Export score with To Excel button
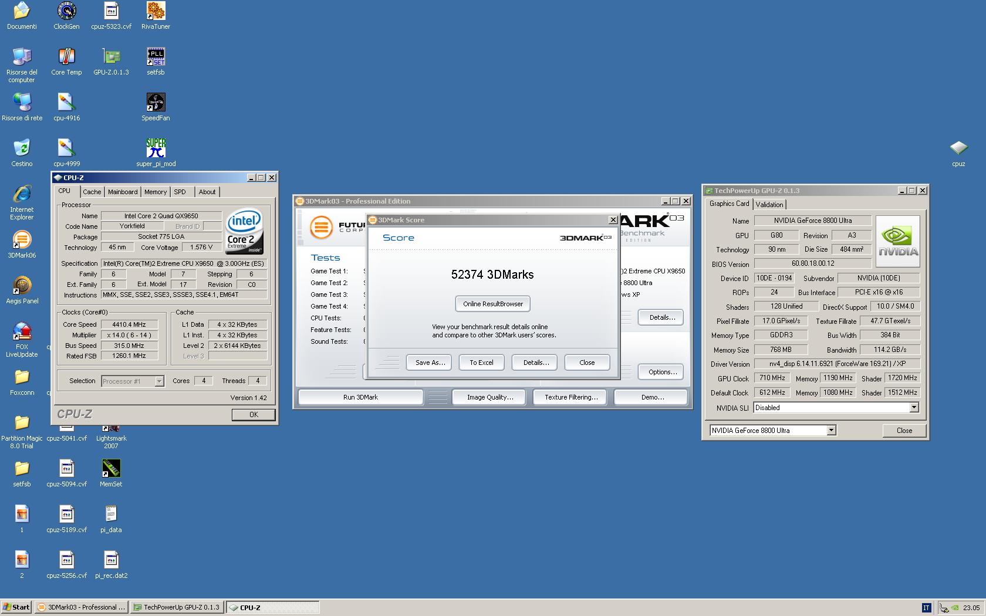This screenshot has height=616, width=986. click(481, 363)
